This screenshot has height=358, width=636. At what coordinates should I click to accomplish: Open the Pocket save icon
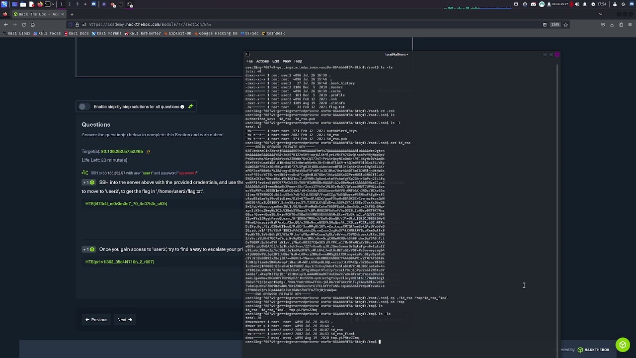click(603, 24)
